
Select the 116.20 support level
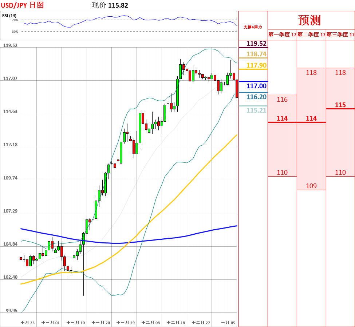[x=257, y=97]
